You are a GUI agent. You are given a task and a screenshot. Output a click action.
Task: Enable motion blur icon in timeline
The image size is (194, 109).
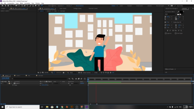[x=81, y=79]
